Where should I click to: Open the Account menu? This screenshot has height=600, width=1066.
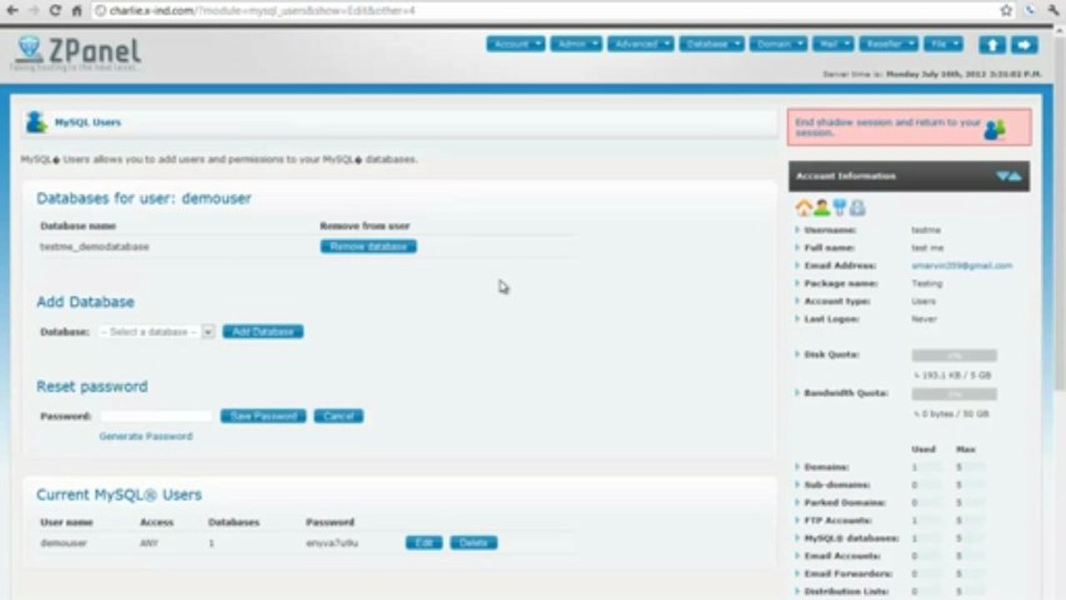point(516,44)
